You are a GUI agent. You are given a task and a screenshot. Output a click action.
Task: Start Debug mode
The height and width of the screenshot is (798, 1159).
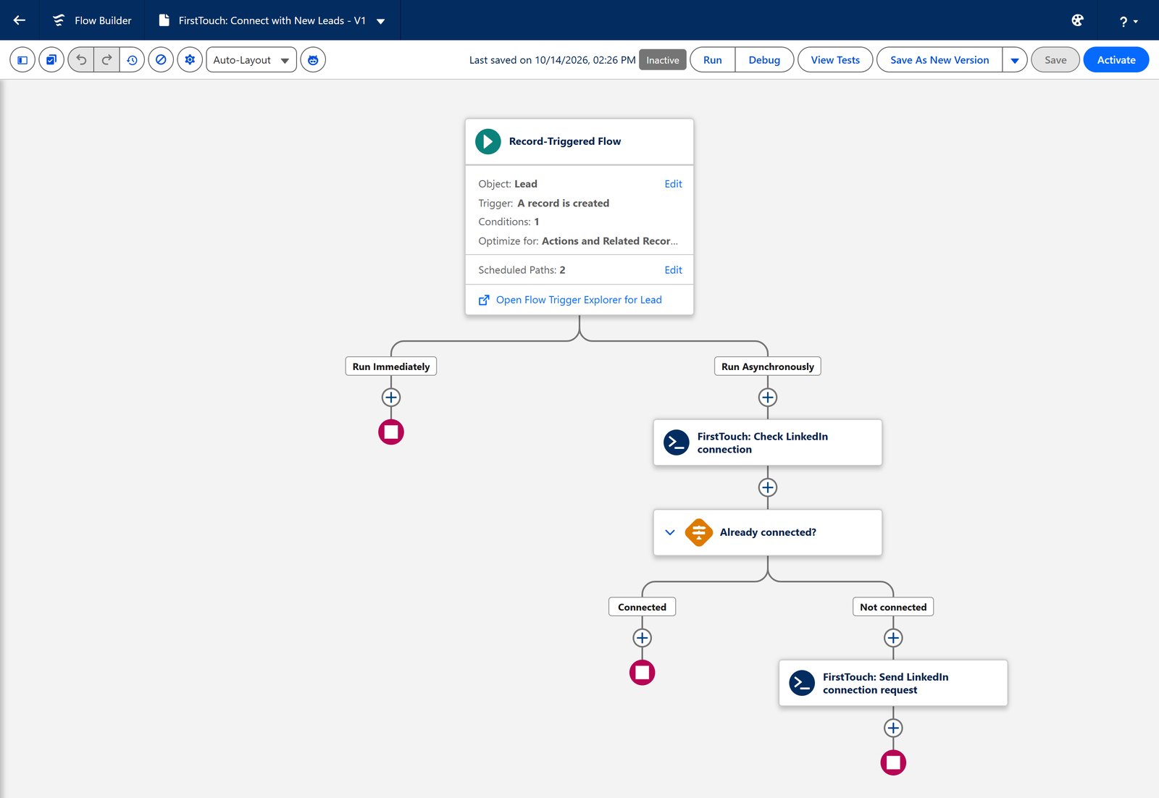(764, 60)
